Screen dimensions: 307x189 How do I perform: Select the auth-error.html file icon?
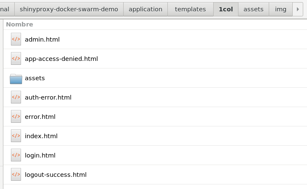coord(16,97)
